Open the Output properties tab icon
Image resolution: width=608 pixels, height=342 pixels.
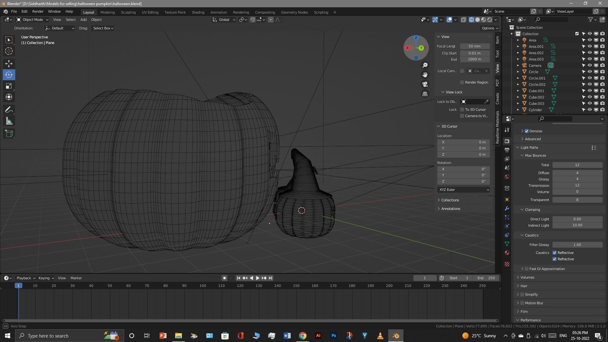point(507,150)
